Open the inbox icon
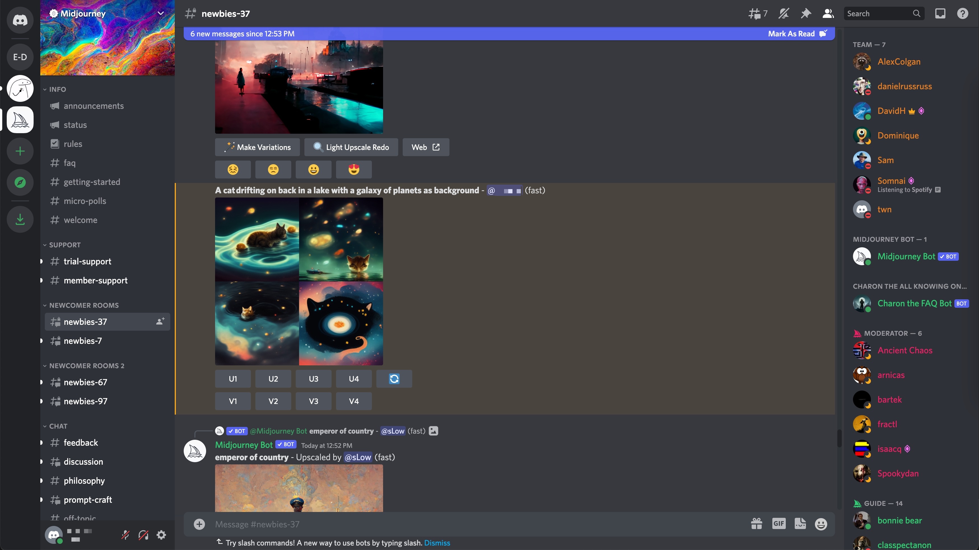Screen dimensions: 979x550 pos(940,14)
